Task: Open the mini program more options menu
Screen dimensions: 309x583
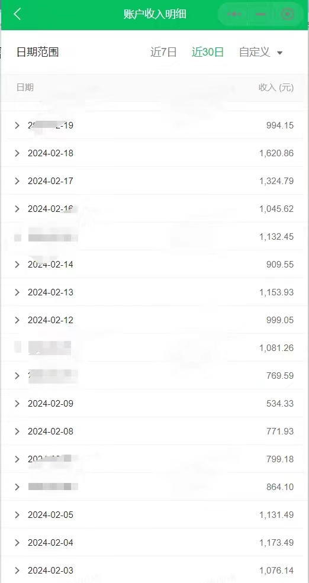Action: pos(234,14)
